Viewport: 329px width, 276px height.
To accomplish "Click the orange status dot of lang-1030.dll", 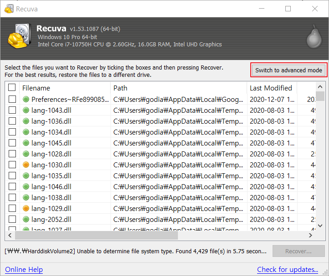I will point(26,165).
